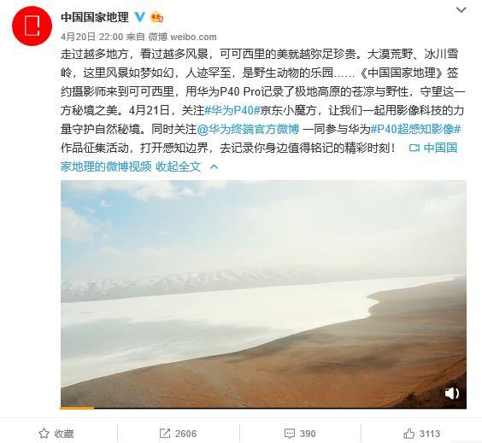The height and width of the screenshot is (443, 482).
Task: Favorite the post with star 收藏
Action: (x=56, y=434)
